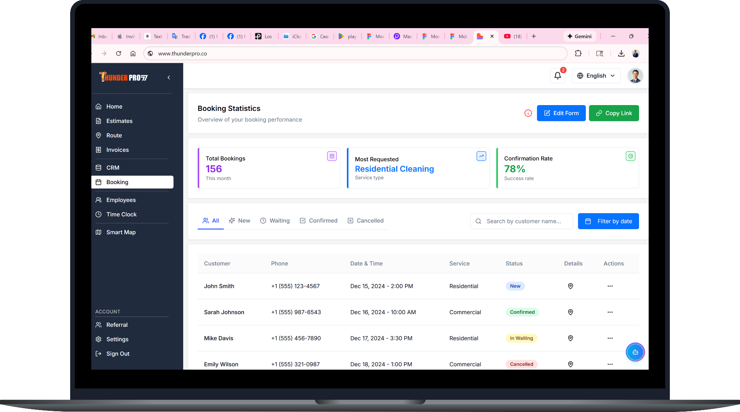The width and height of the screenshot is (740, 412).
Task: Switch to the YouTube (18) browser tab
Action: [513, 36]
